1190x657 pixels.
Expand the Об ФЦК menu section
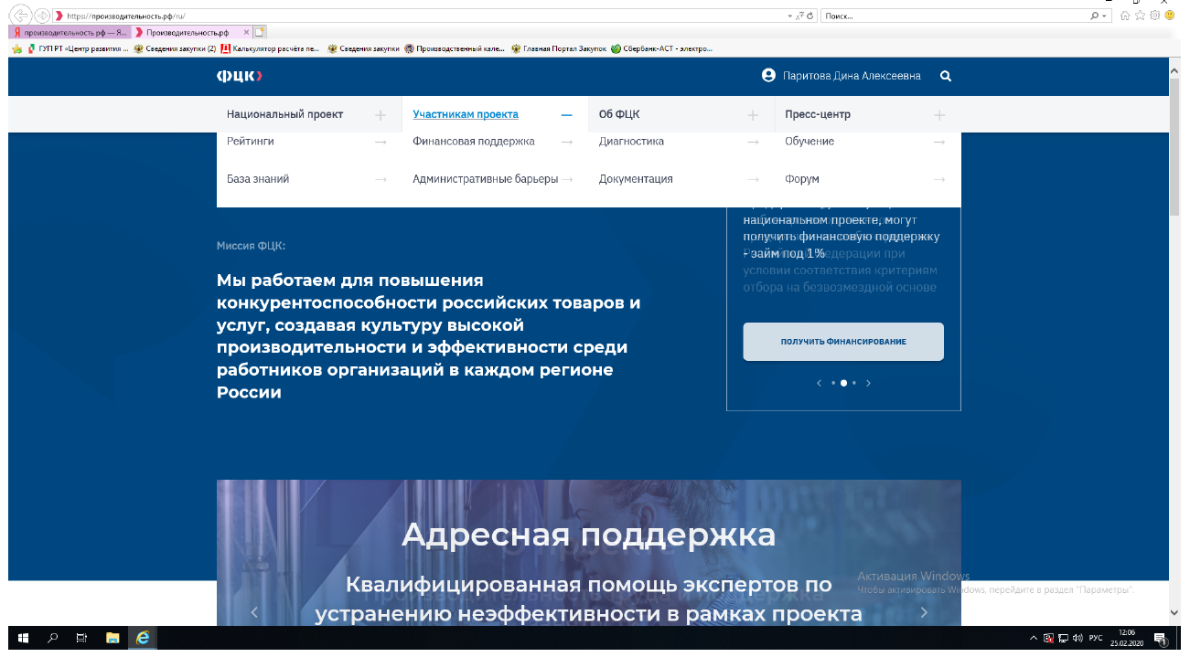tap(753, 115)
